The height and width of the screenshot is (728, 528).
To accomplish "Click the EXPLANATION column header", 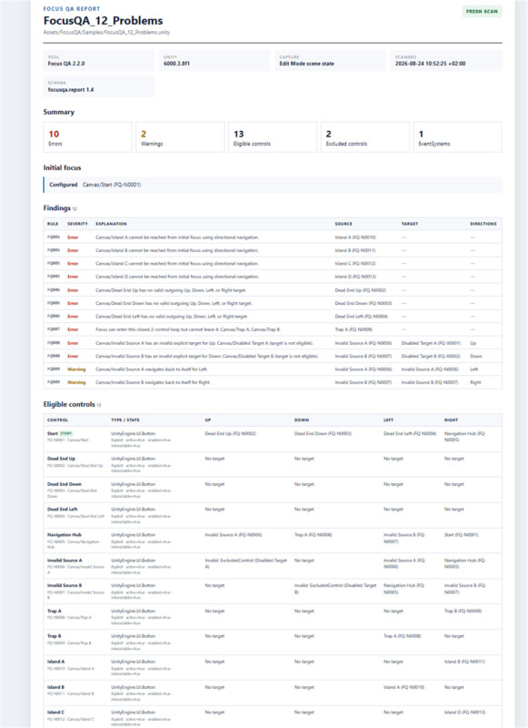I will pyautogui.click(x=111, y=224).
